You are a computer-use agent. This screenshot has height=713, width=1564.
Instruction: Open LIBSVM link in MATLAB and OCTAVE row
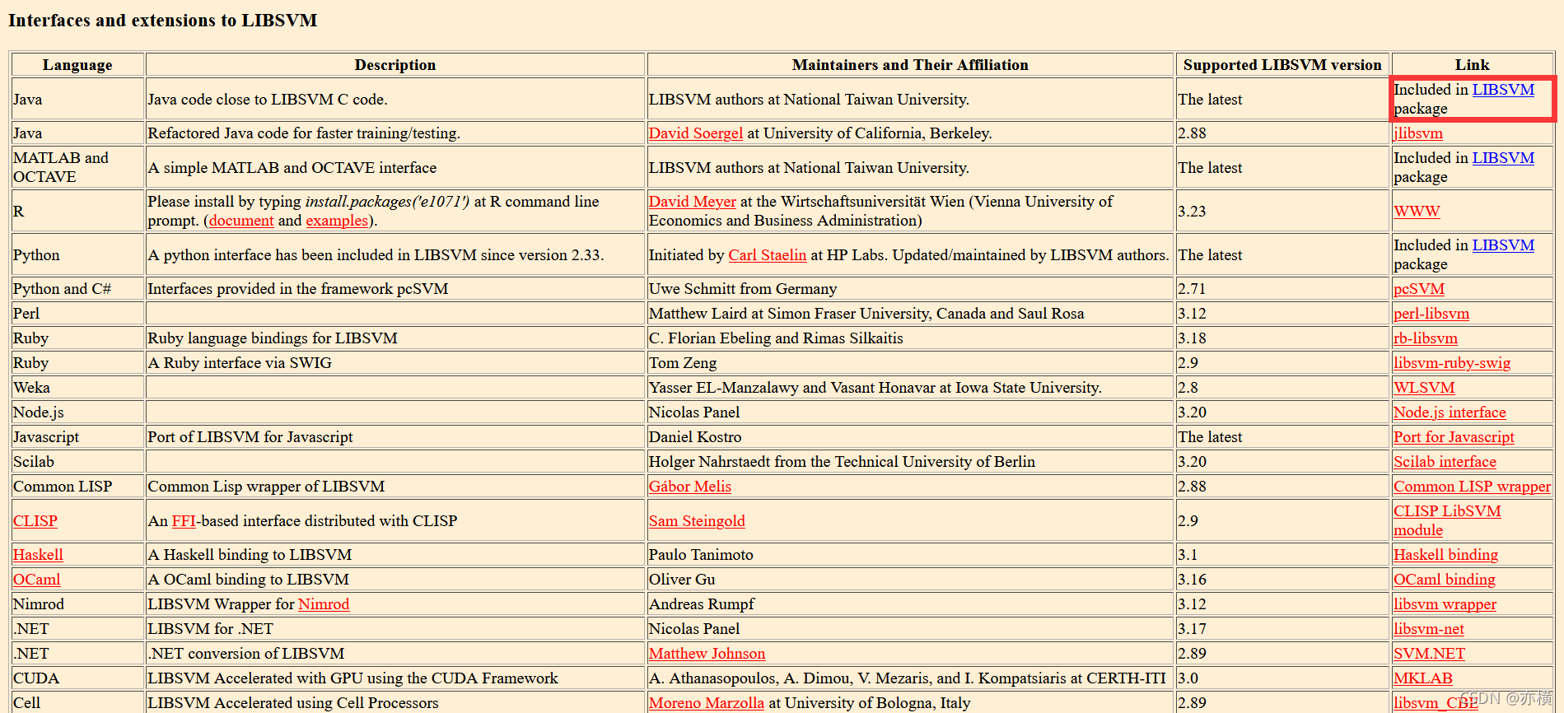tap(1503, 158)
